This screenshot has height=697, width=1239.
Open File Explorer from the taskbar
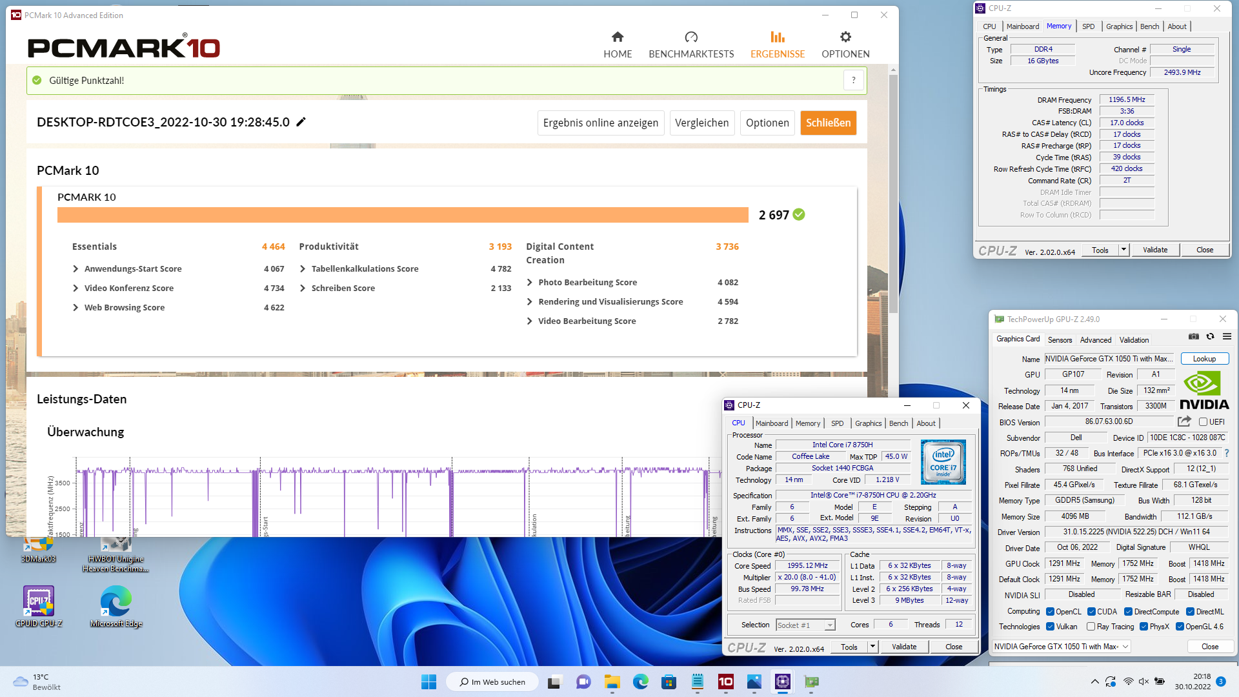point(612,682)
